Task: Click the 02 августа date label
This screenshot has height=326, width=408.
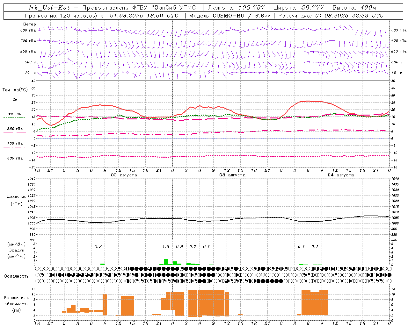Action: (x=124, y=175)
